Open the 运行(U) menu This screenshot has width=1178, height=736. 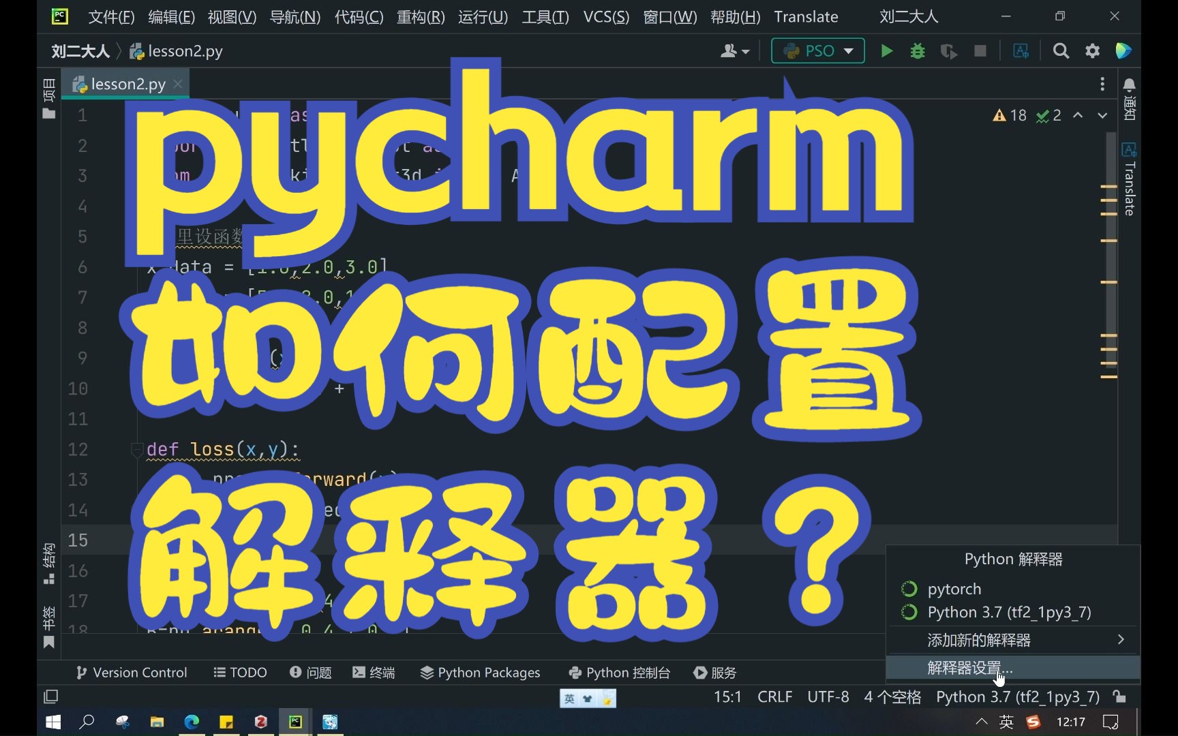(x=483, y=16)
